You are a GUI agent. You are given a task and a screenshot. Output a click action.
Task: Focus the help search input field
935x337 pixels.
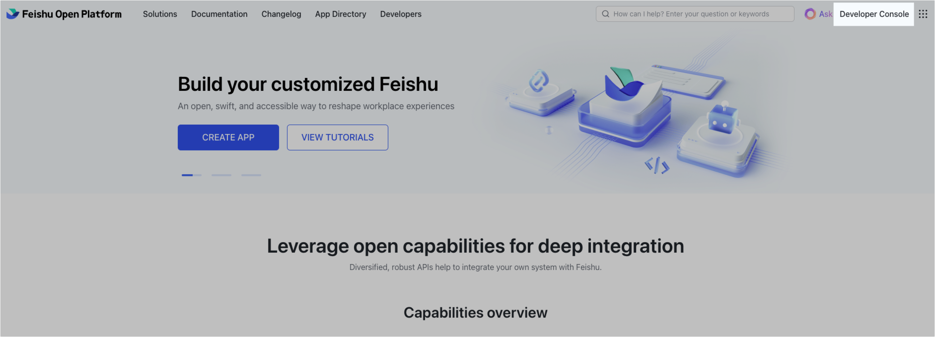point(695,14)
